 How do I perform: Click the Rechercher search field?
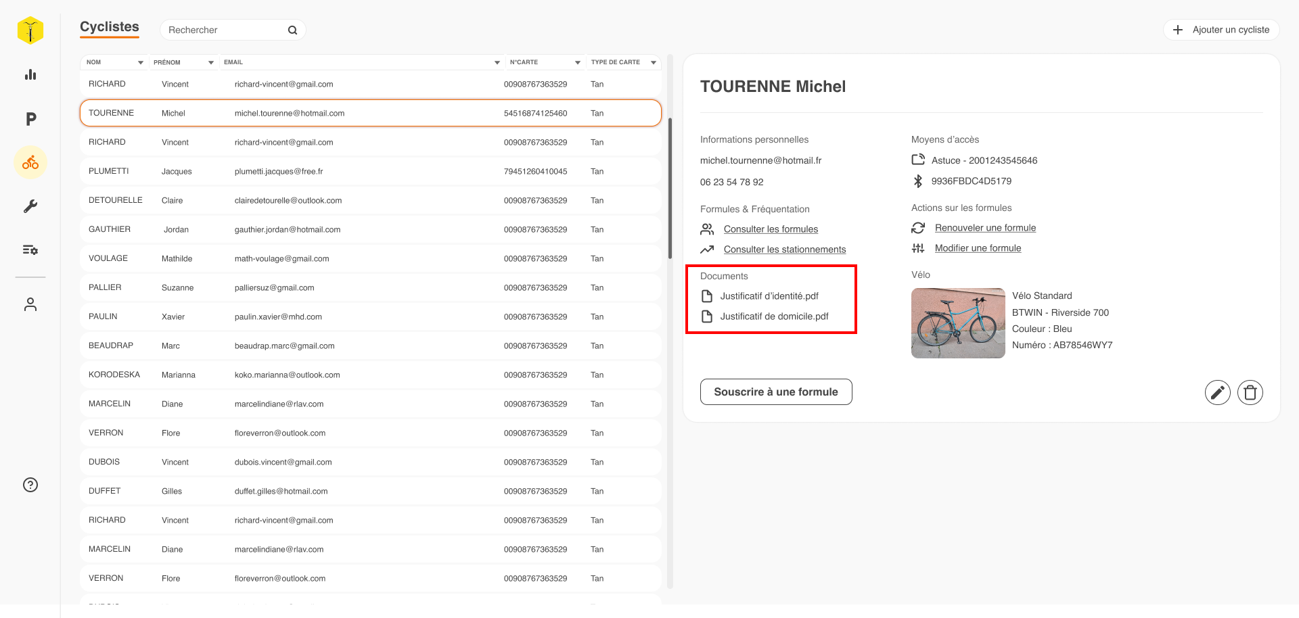223,30
